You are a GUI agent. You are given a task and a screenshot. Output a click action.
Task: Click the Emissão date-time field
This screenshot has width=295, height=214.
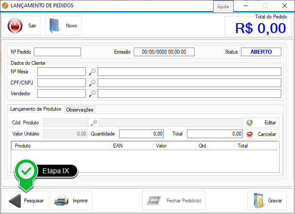tap(164, 52)
